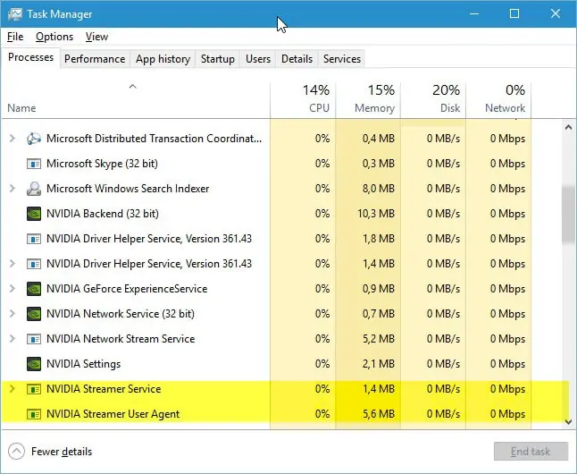Click the 0,9 MB memory value
The height and width of the screenshot is (474, 577).
[379, 289]
